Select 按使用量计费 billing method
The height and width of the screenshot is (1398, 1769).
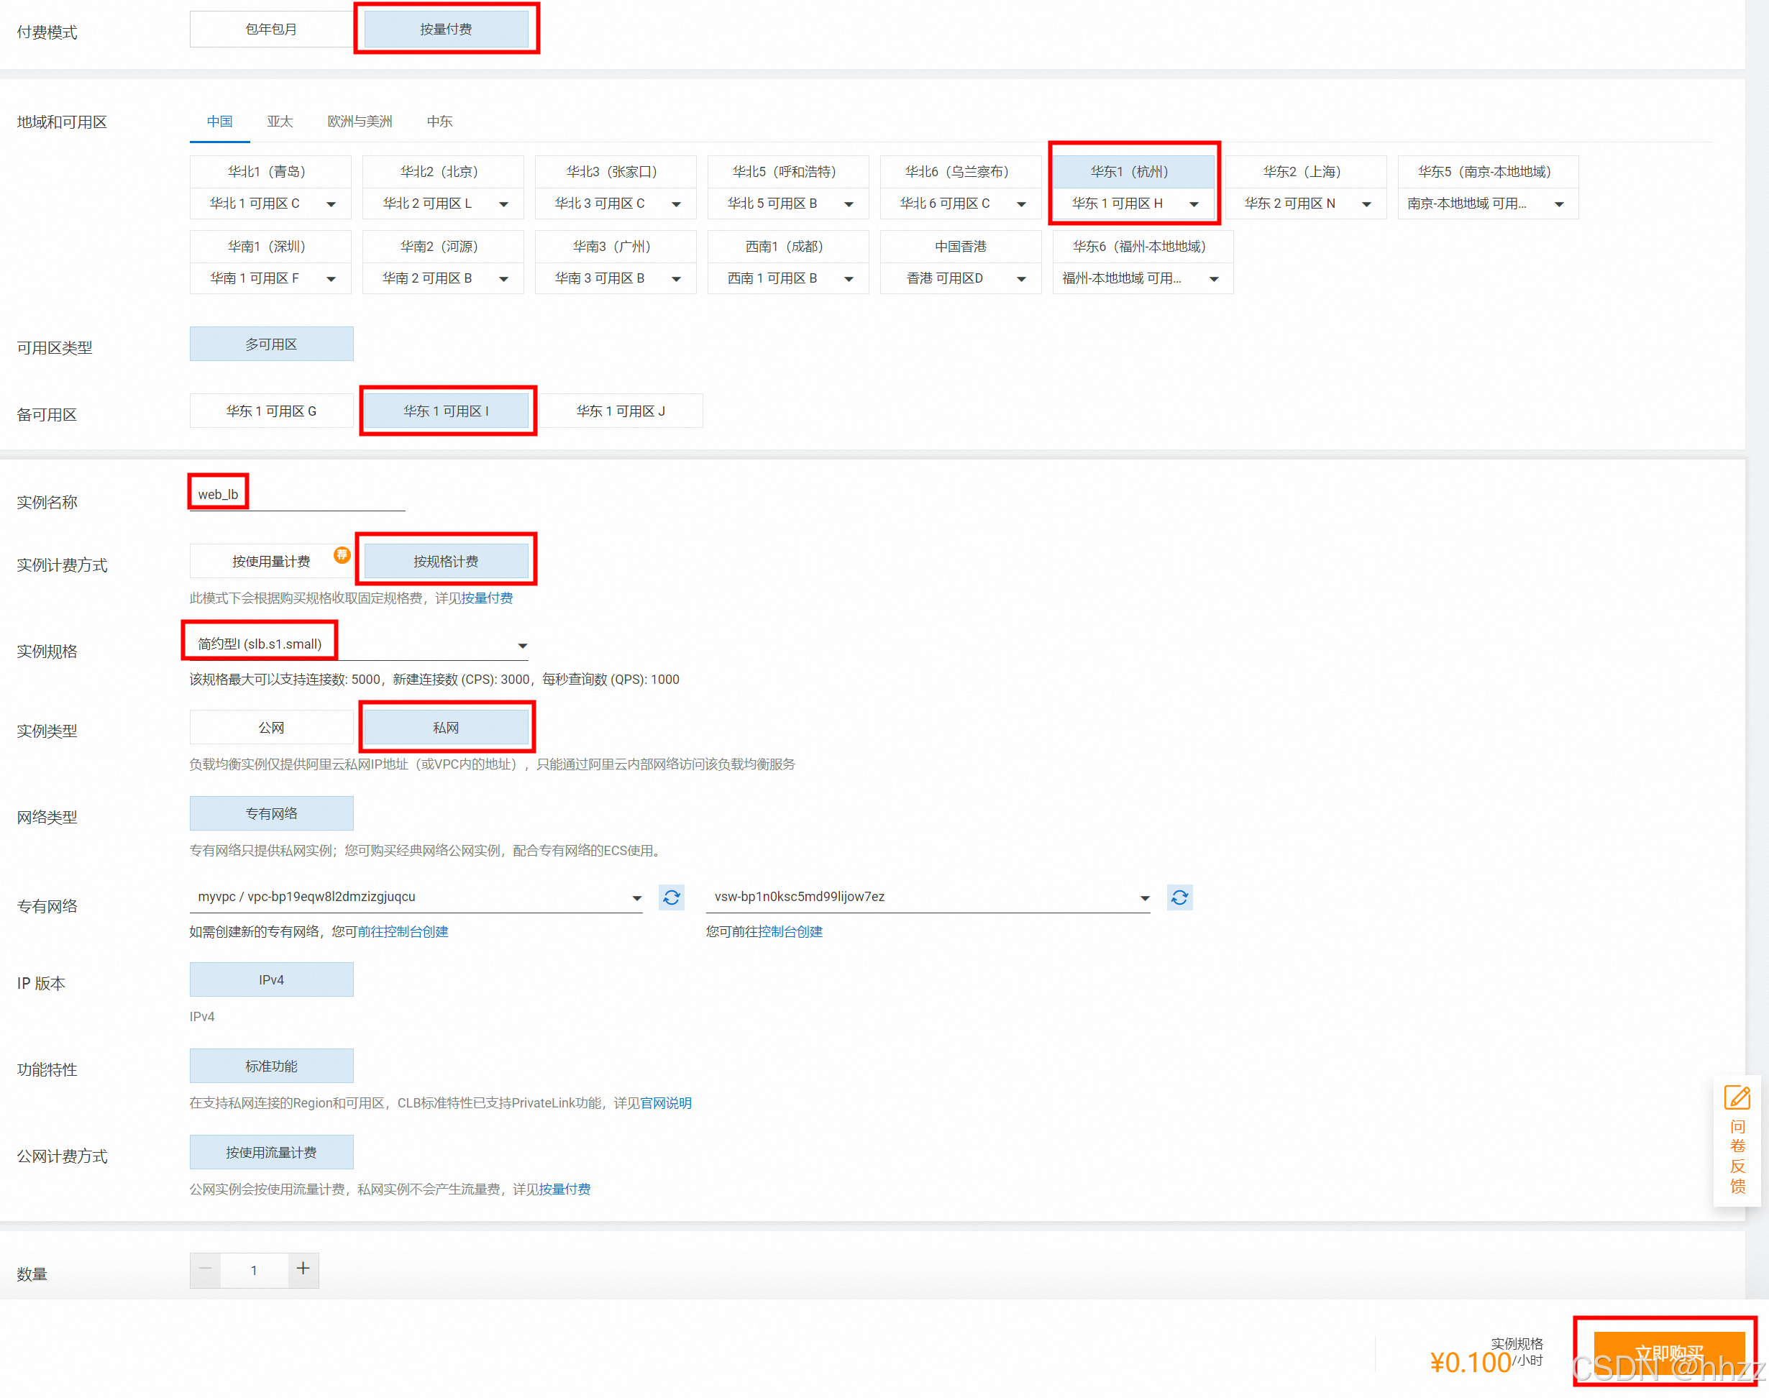click(x=271, y=561)
